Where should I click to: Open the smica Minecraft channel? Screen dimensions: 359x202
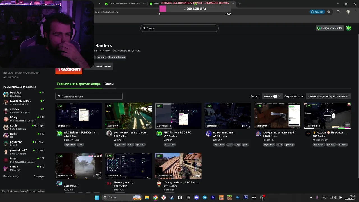tap(24, 168)
